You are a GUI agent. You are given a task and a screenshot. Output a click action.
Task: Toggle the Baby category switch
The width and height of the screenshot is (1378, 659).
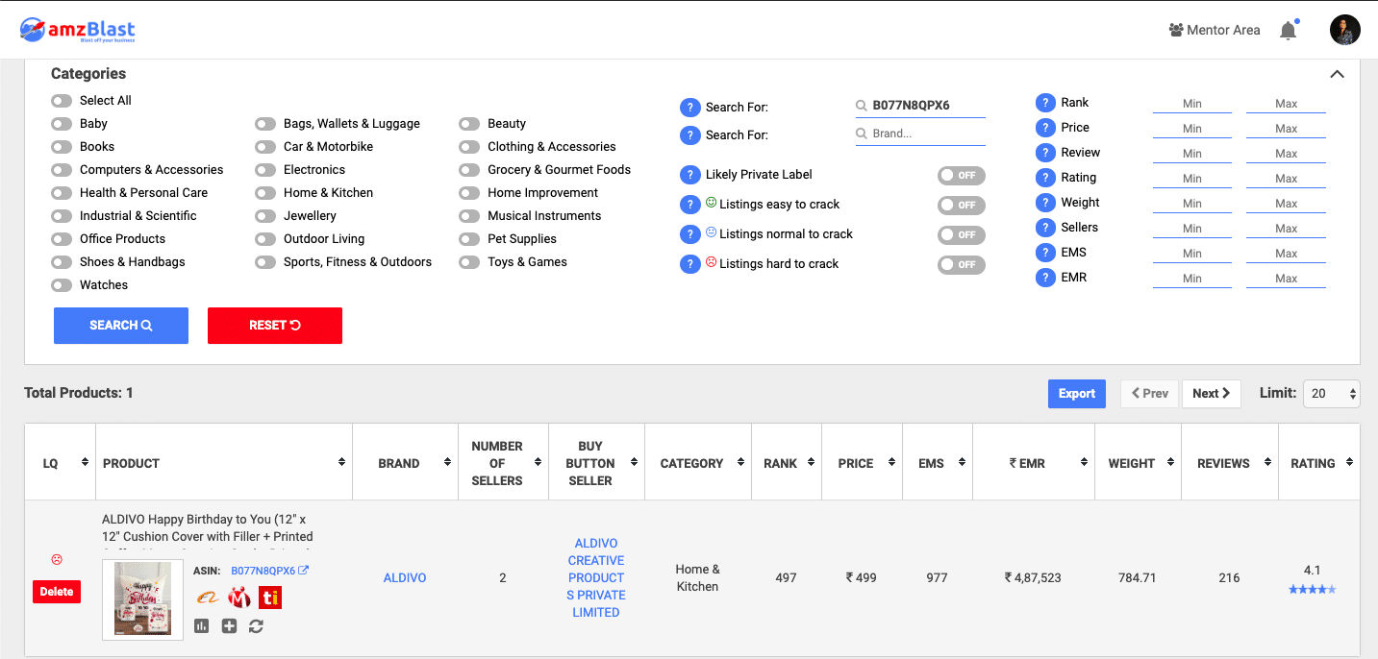pyautogui.click(x=62, y=124)
